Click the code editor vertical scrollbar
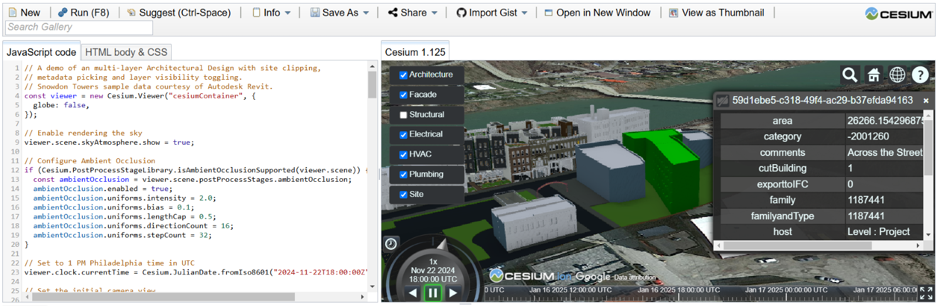Screen dimensions: 938x306 point(372,84)
